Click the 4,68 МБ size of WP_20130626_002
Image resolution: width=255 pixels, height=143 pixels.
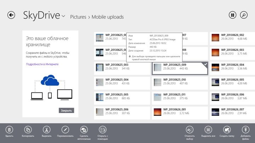(x=242, y=39)
